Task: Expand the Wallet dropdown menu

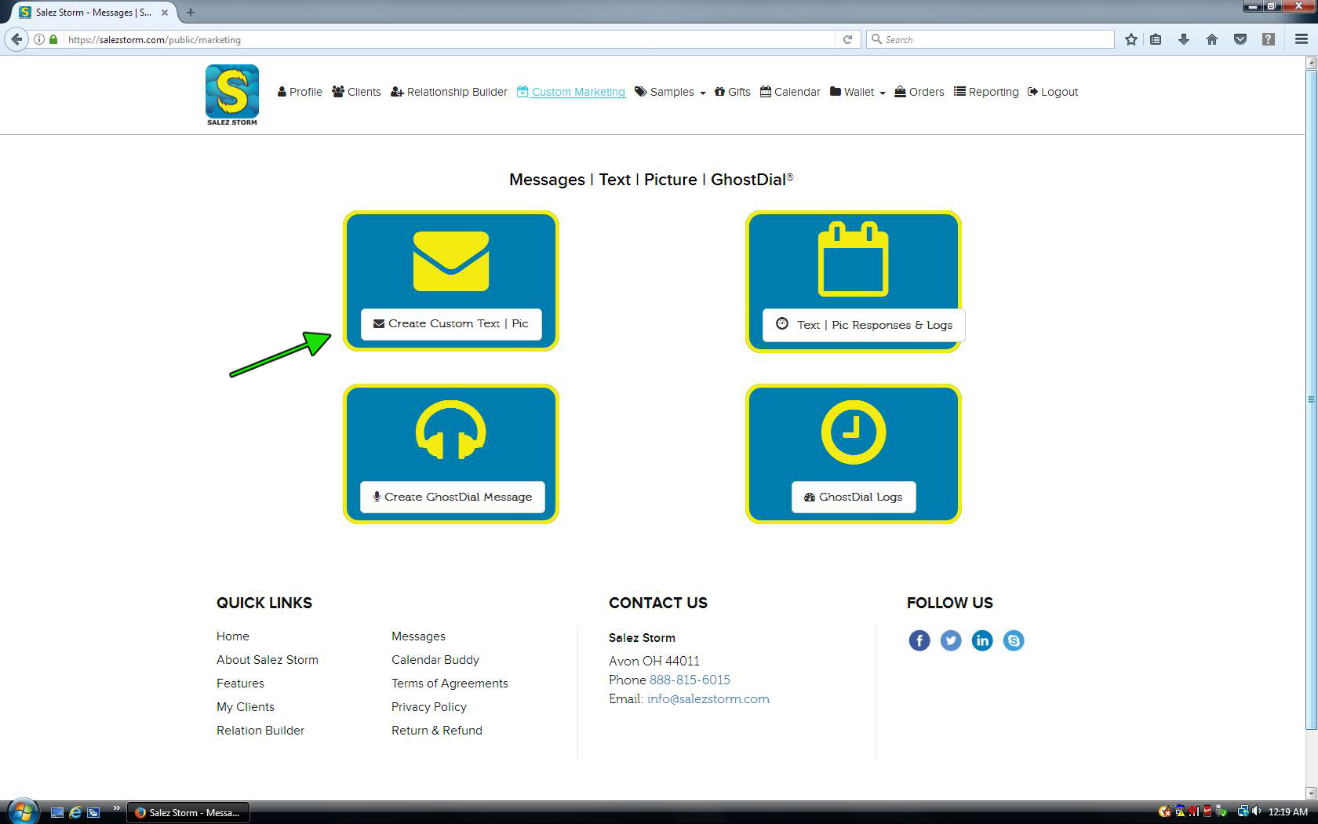Action: click(858, 92)
